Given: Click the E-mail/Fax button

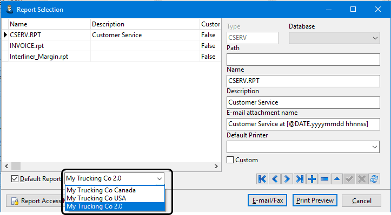Looking at the screenshot, I should pos(267,200).
